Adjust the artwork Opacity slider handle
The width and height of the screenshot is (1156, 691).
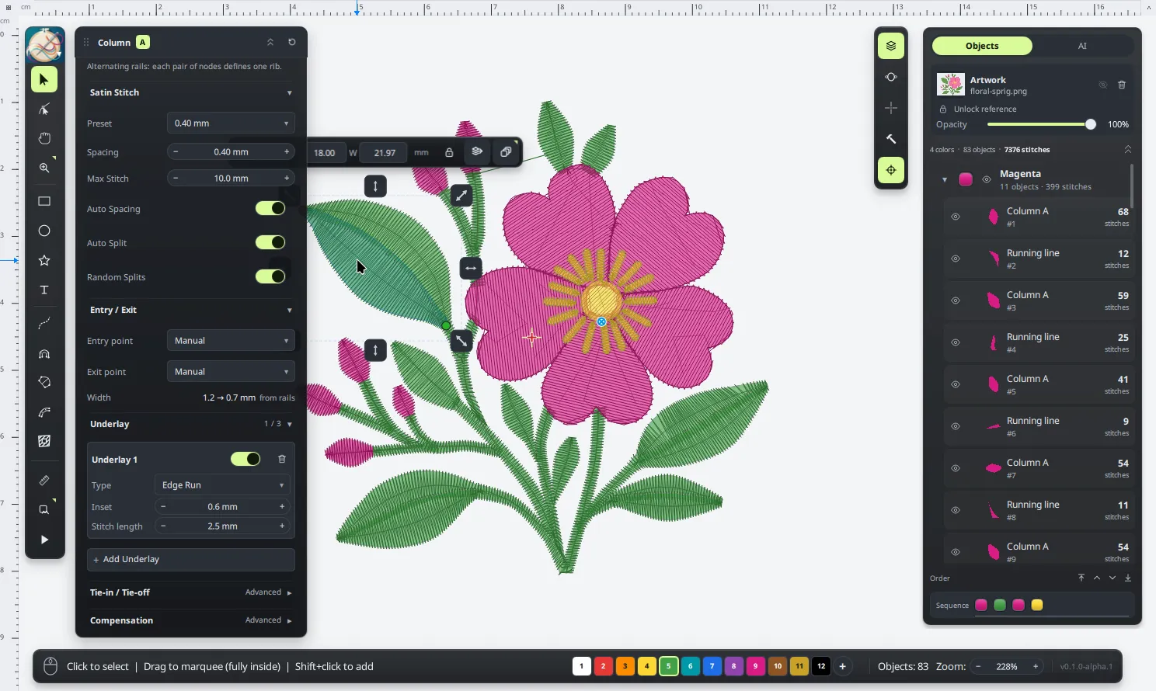1091,124
